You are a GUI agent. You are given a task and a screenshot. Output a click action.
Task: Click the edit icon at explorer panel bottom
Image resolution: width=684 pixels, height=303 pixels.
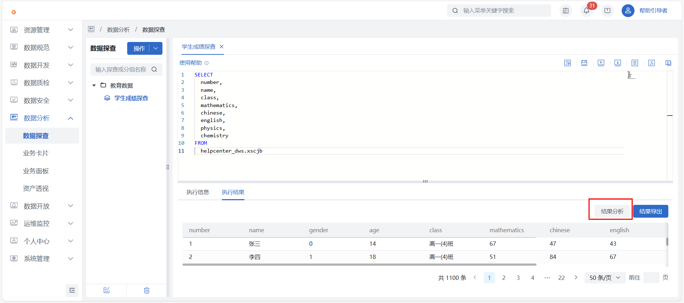[107, 290]
